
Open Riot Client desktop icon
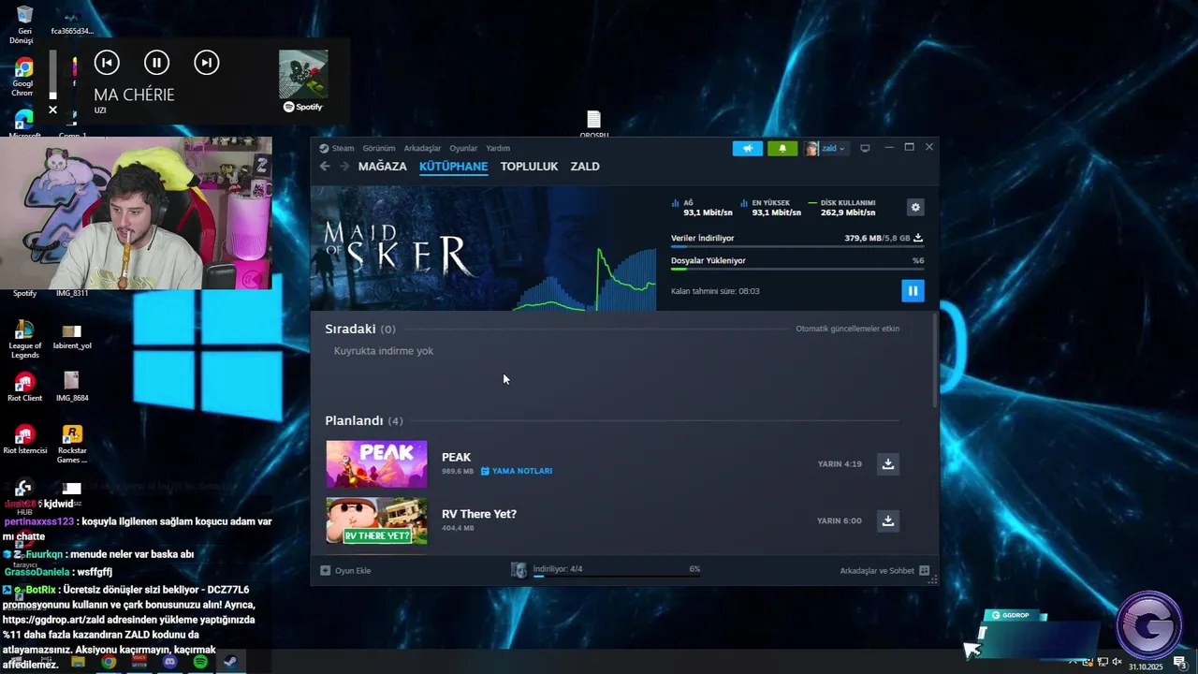coord(24,386)
